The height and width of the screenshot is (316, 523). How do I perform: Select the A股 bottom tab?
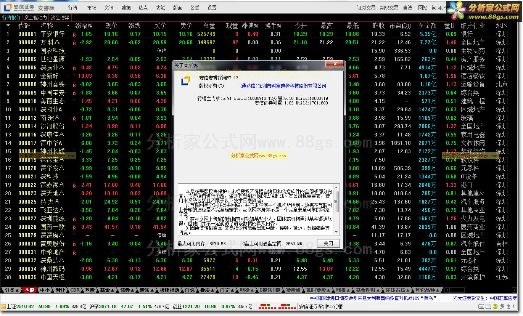29,290
